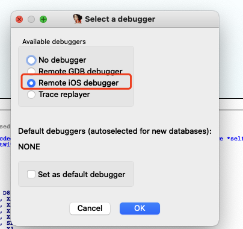Click the gray minimize window button
Image resolution: width=243 pixels, height=229 pixels.
coord(31,19)
